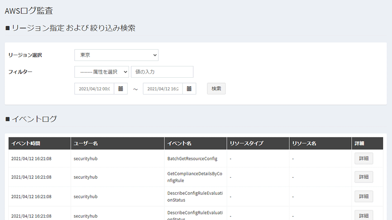The width and height of the screenshot is (392, 220).
Task: Open 詳細 for the first DescribeConfigRuleEvaluationStatus row
Action: pyautogui.click(x=364, y=197)
